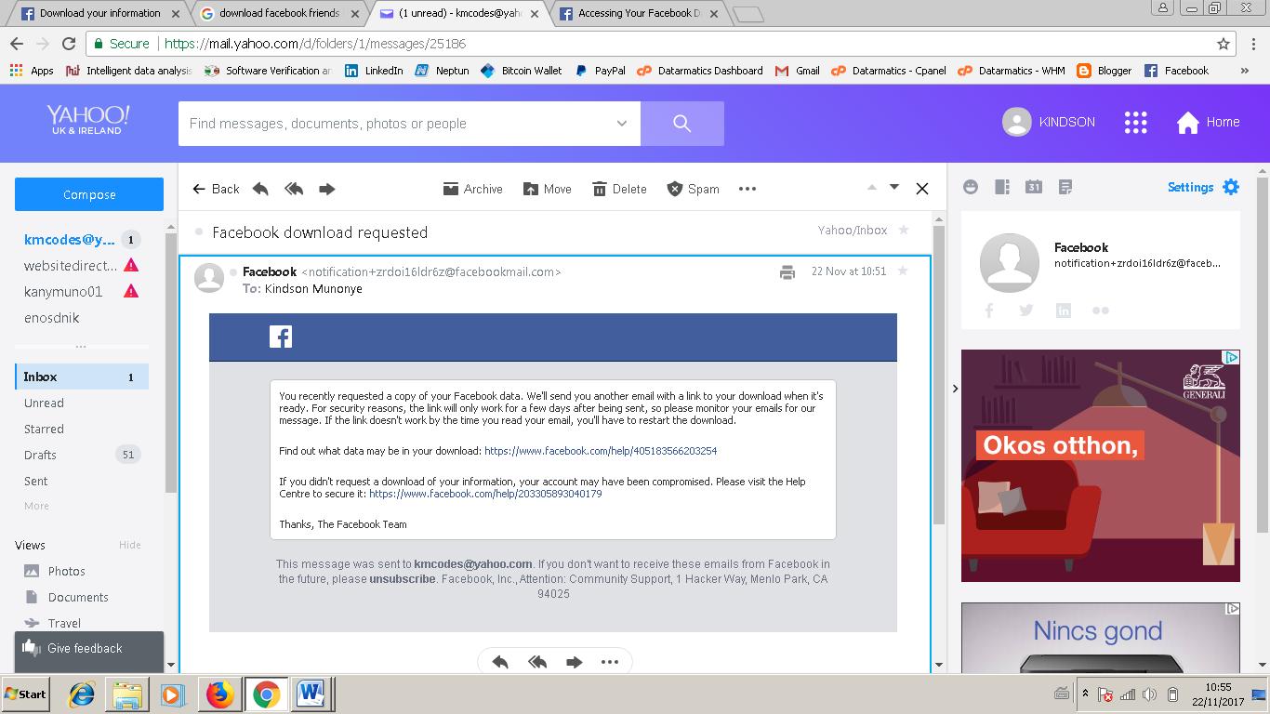The height and width of the screenshot is (714, 1270).
Task: Open the Photos view
Action: tap(55, 571)
